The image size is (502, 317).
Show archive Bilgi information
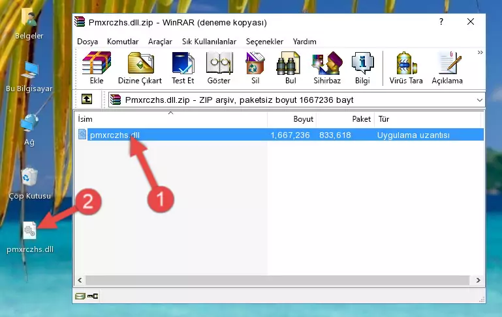point(362,68)
